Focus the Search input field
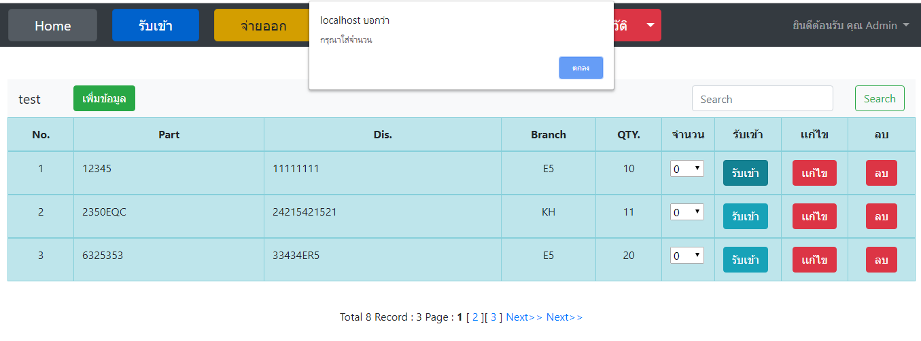 click(x=762, y=99)
